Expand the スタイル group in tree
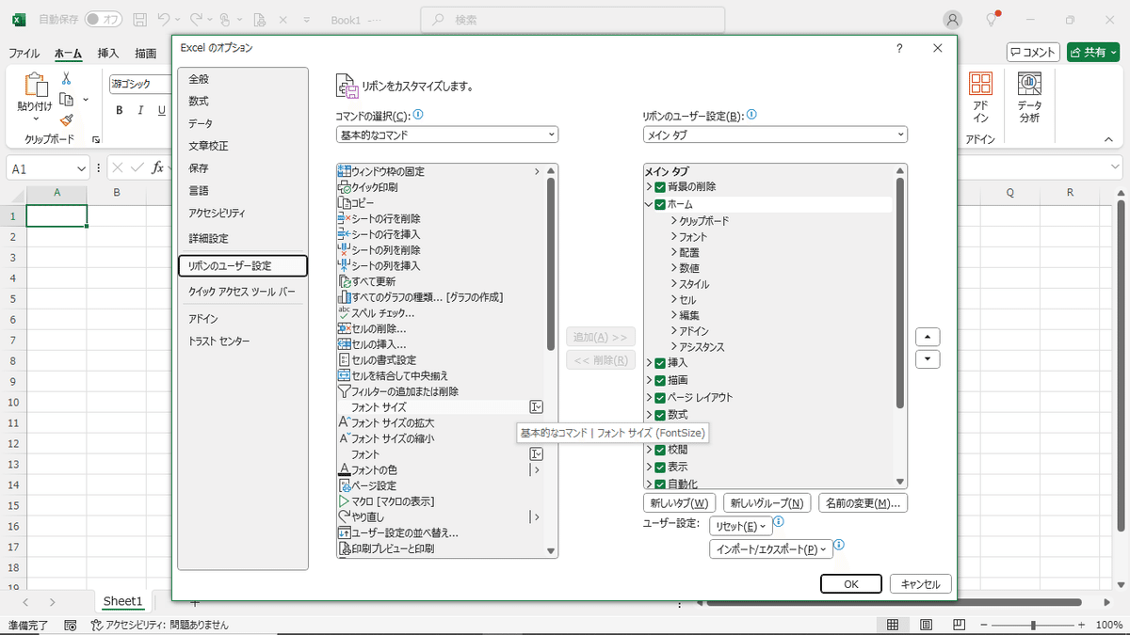Screen dimensions: 1130x635 [674, 284]
